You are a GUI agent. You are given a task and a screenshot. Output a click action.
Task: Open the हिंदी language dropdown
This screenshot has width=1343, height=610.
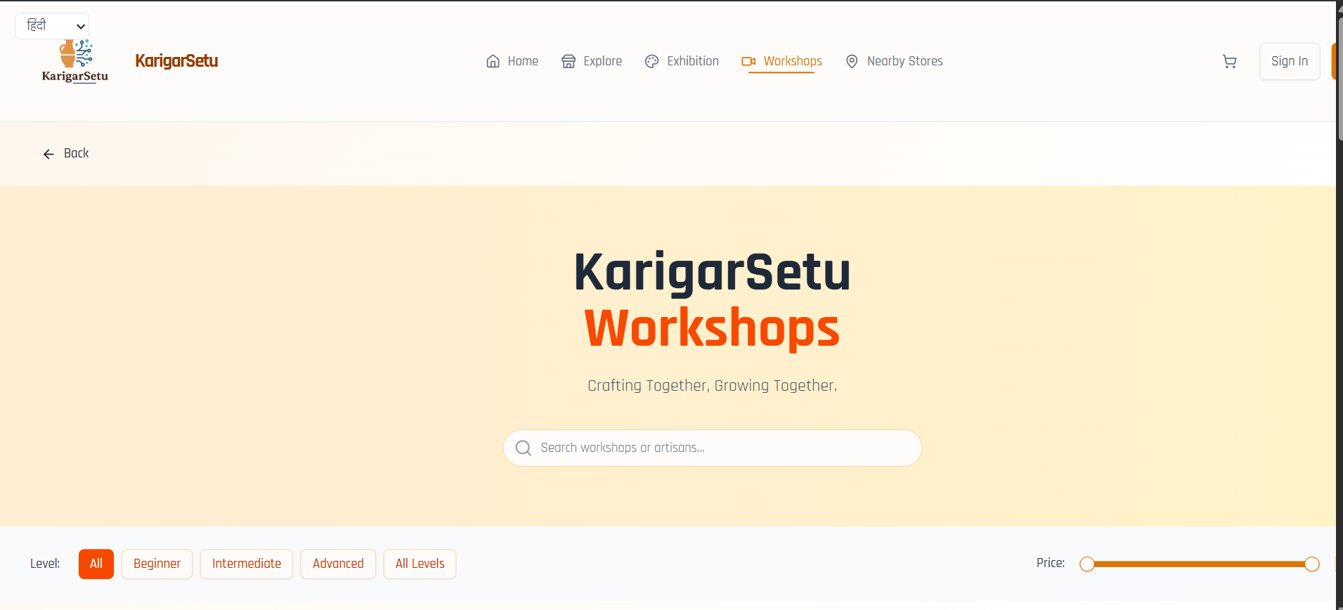52,26
